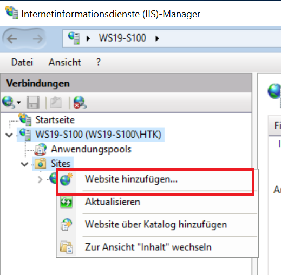281x275 pixels.
Task: Click the Website über Katalog hinzufügen icon
Action: pyautogui.click(x=66, y=225)
